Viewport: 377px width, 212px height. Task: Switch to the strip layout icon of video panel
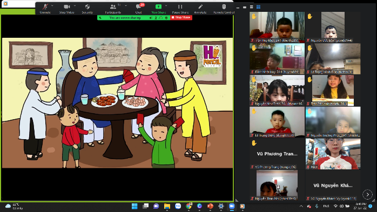tap(252, 7)
